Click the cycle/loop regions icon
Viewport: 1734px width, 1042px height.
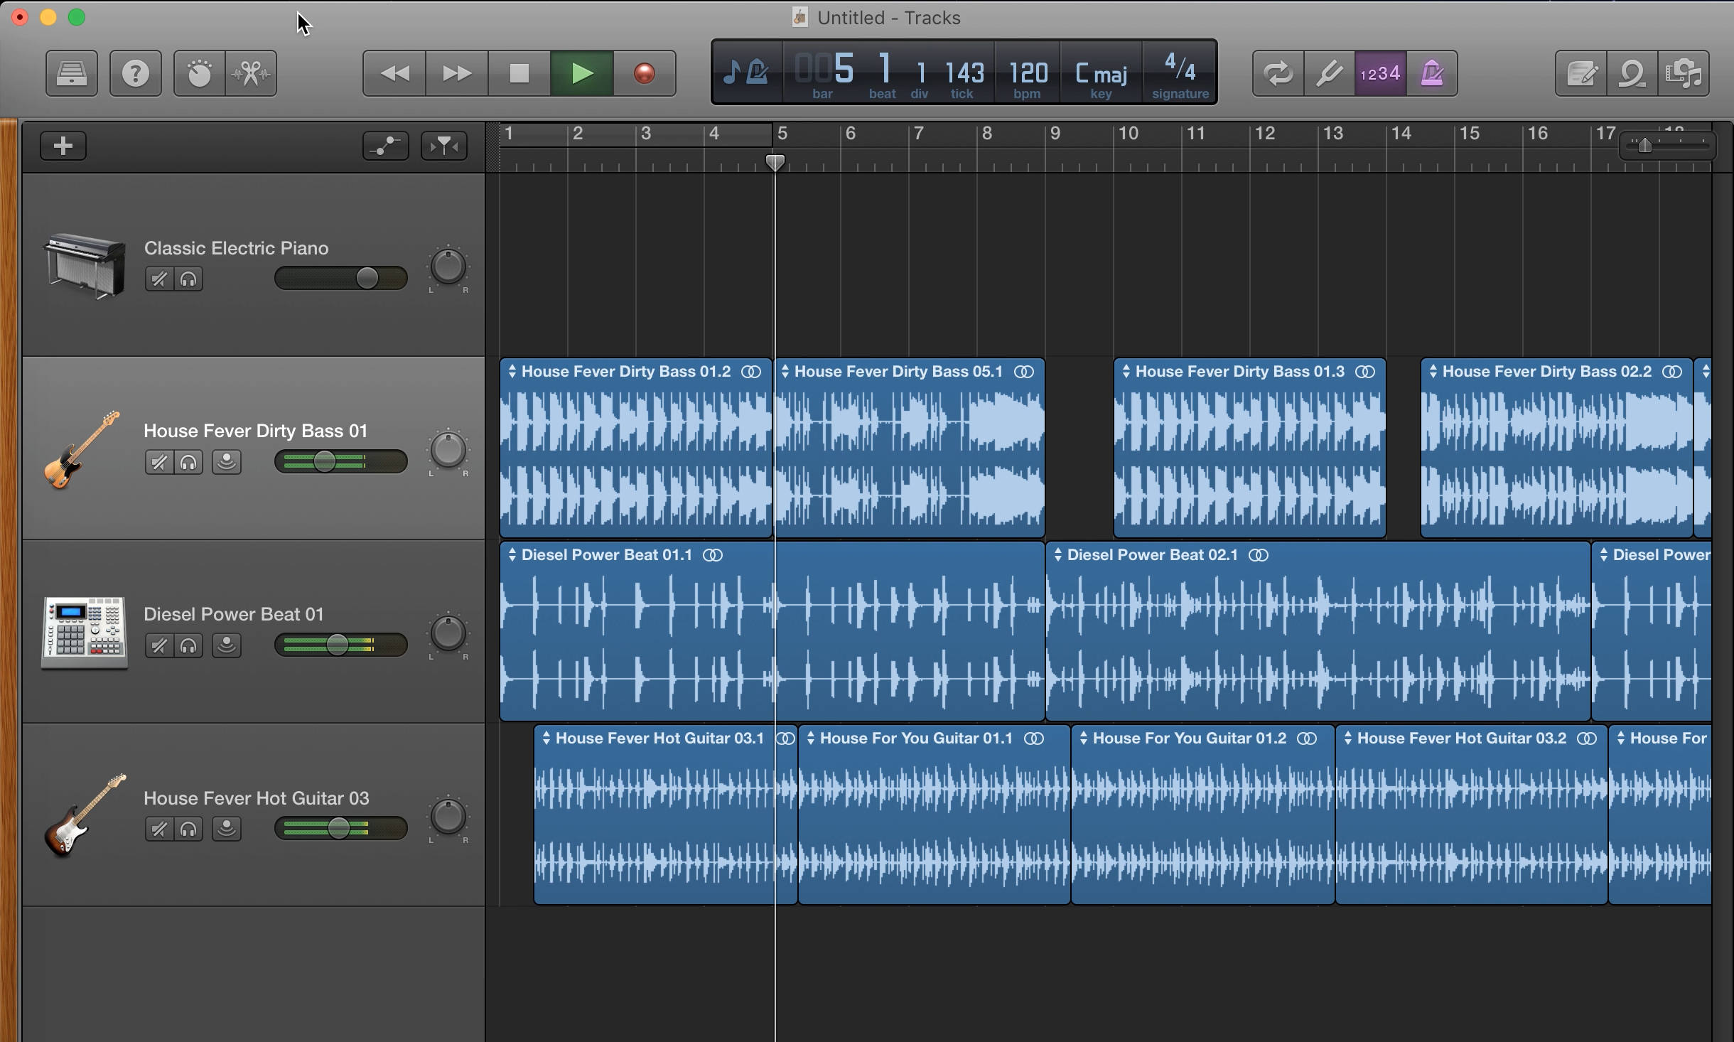coord(1277,72)
